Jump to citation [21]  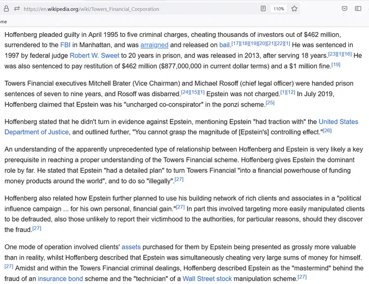pos(271,43)
